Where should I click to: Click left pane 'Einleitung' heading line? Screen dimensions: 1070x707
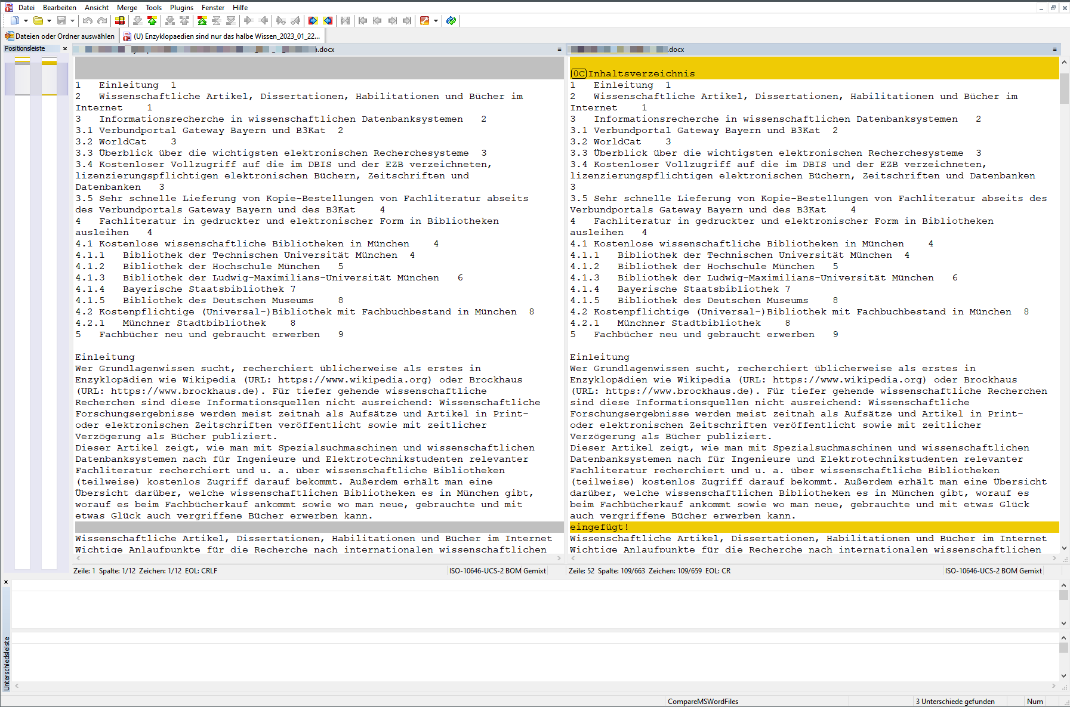(105, 357)
